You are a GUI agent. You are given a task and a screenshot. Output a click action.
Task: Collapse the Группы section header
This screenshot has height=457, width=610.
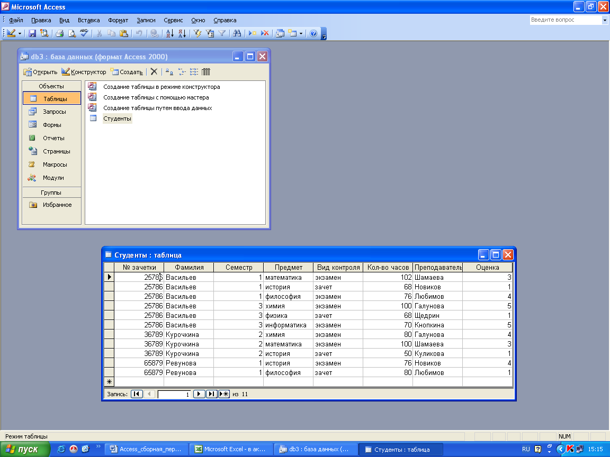52,193
